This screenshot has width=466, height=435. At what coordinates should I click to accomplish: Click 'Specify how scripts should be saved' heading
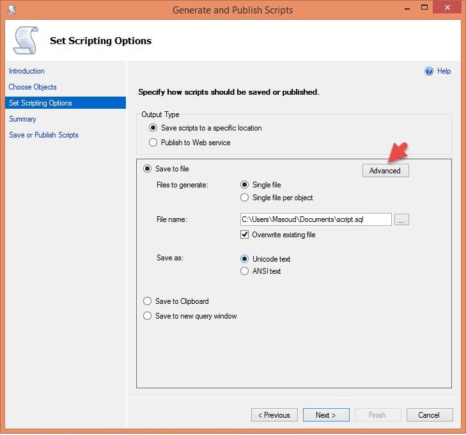(x=229, y=92)
